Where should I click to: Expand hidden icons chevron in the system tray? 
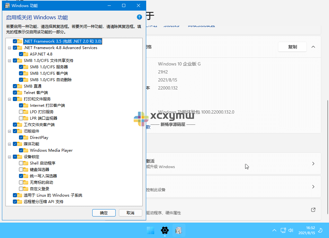click(274, 230)
